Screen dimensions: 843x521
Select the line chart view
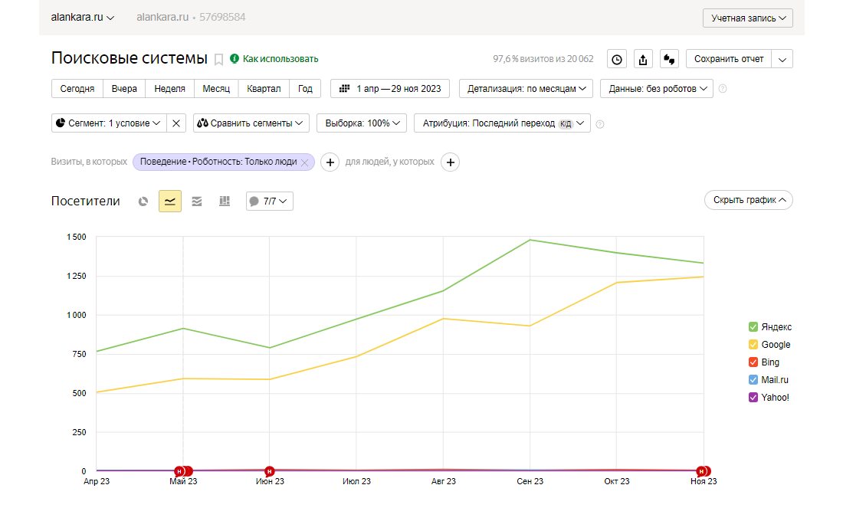click(170, 201)
